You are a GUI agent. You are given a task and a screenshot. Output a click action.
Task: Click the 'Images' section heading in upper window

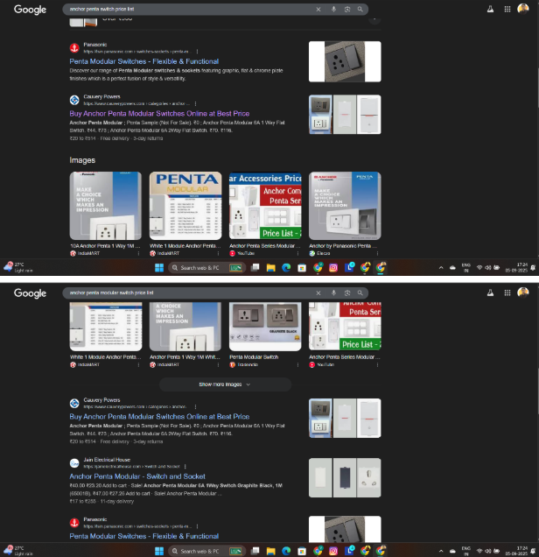point(82,160)
